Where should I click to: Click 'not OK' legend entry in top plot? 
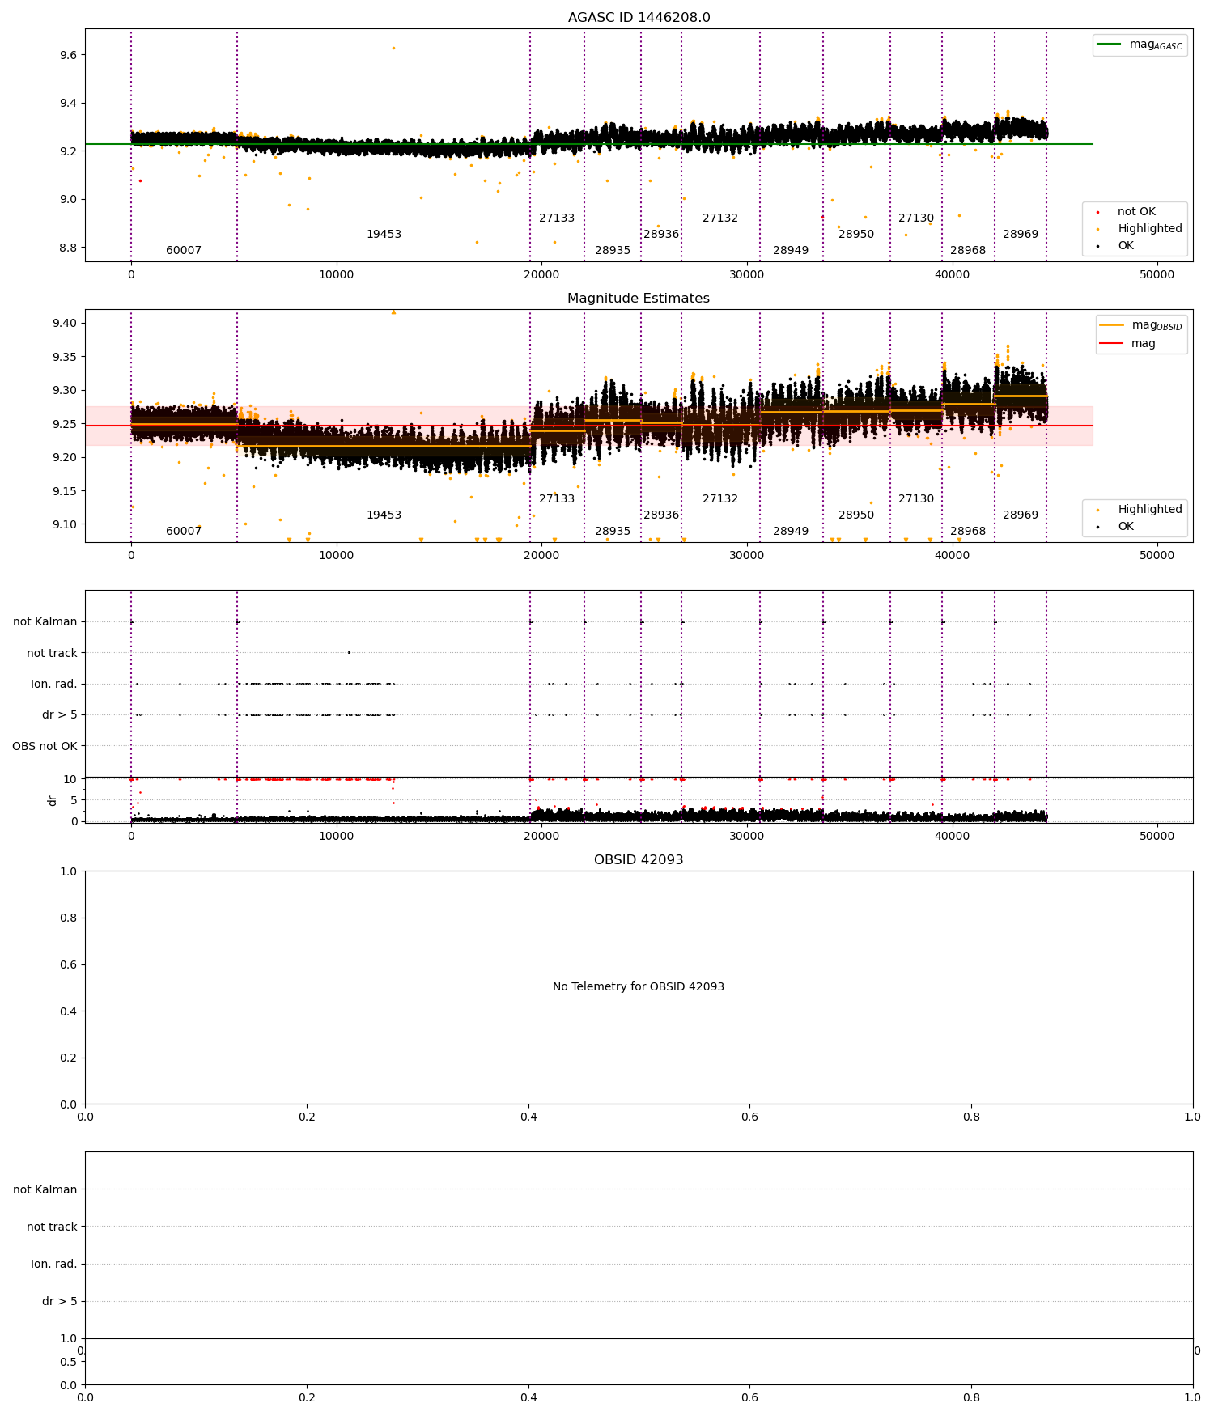click(x=1136, y=211)
